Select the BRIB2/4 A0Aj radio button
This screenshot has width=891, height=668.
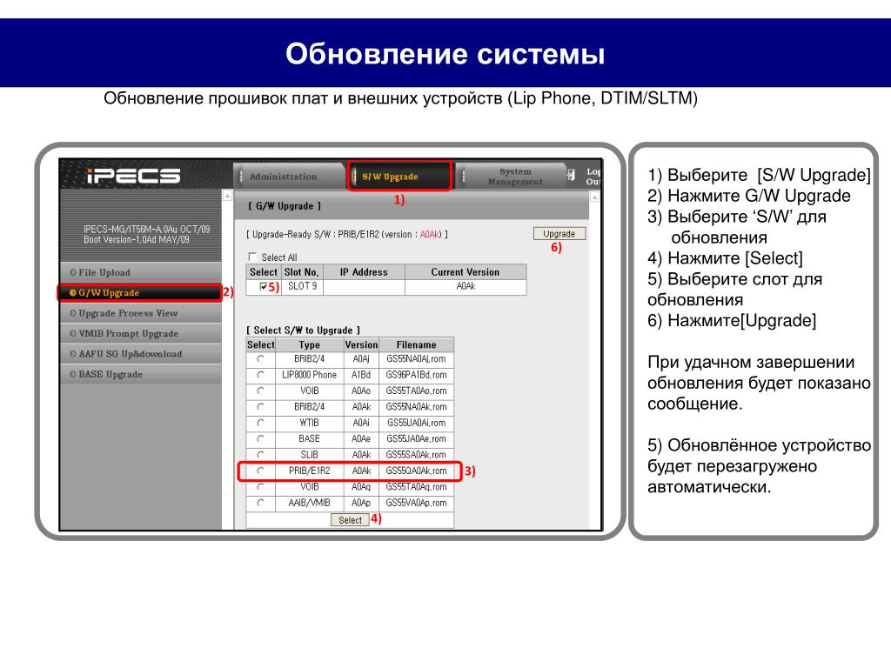tap(260, 359)
